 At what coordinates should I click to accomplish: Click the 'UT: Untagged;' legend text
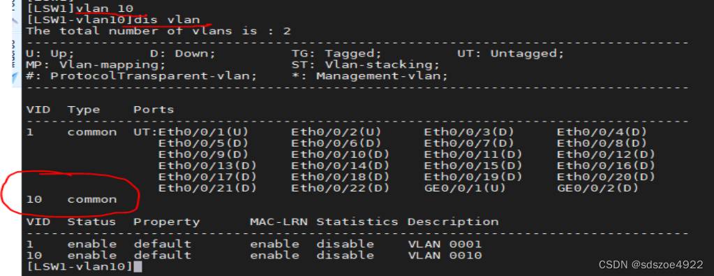[x=510, y=54]
